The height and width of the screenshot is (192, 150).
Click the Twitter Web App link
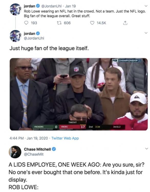point(65,138)
